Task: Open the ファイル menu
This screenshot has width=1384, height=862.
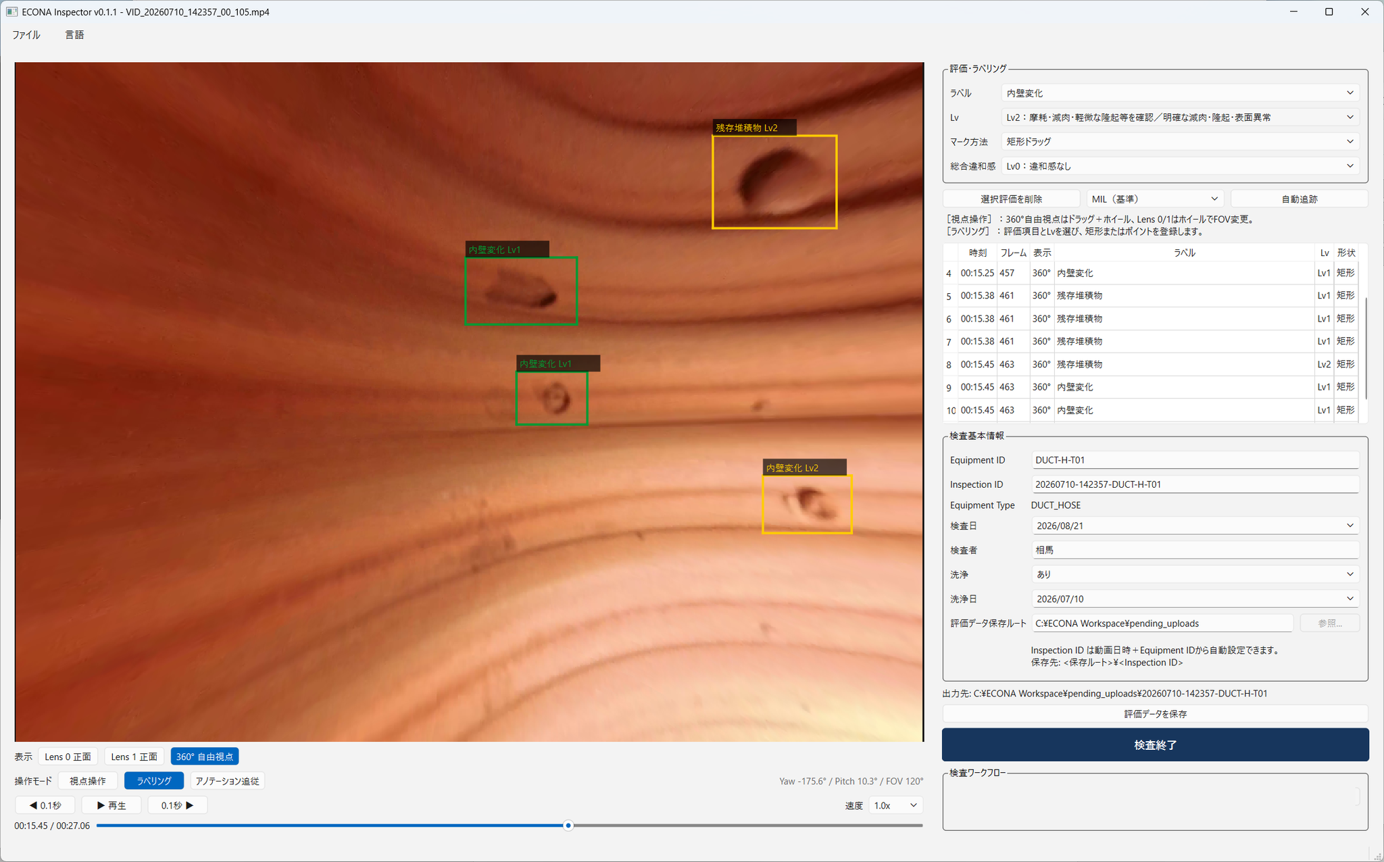Action: click(x=26, y=34)
